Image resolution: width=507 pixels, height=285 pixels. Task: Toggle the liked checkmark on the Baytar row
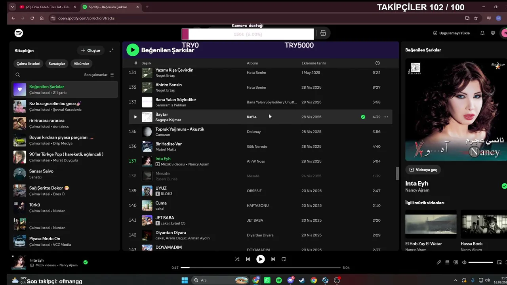pyautogui.click(x=363, y=117)
